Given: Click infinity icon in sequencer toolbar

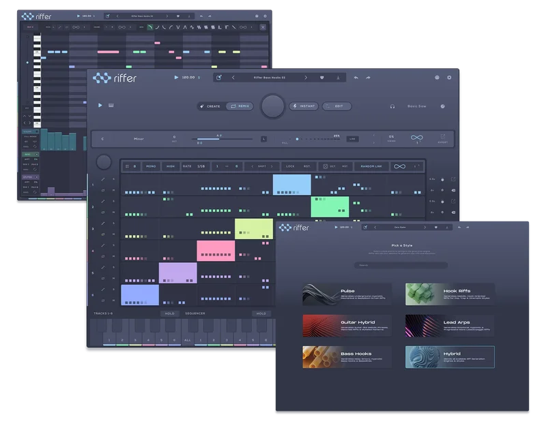Looking at the screenshot, I should [399, 166].
